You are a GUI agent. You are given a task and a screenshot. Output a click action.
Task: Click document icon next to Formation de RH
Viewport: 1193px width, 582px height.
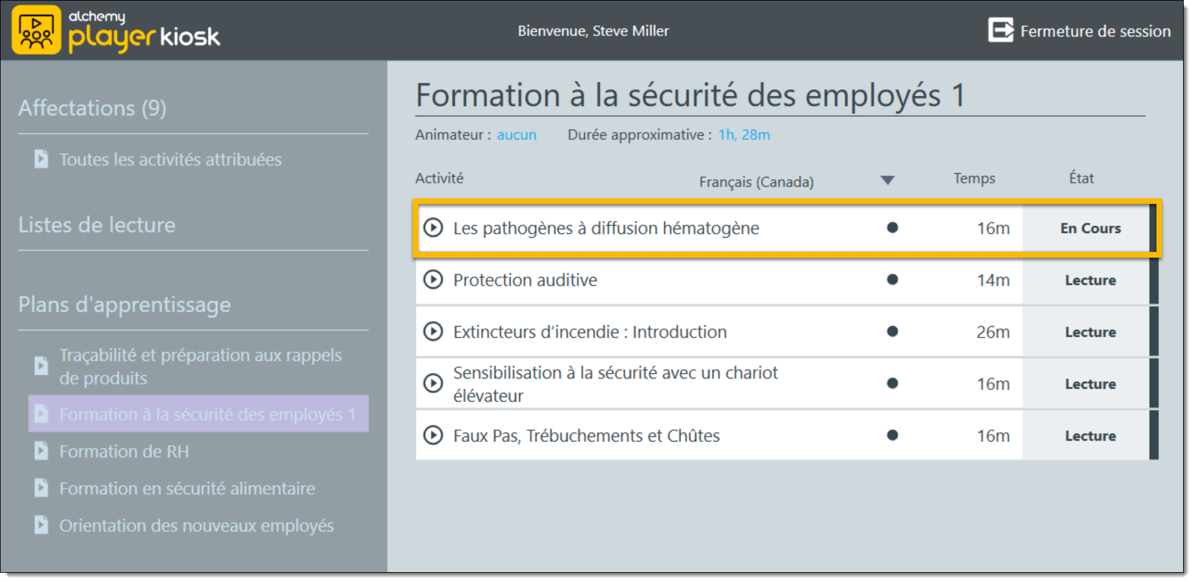tap(41, 452)
